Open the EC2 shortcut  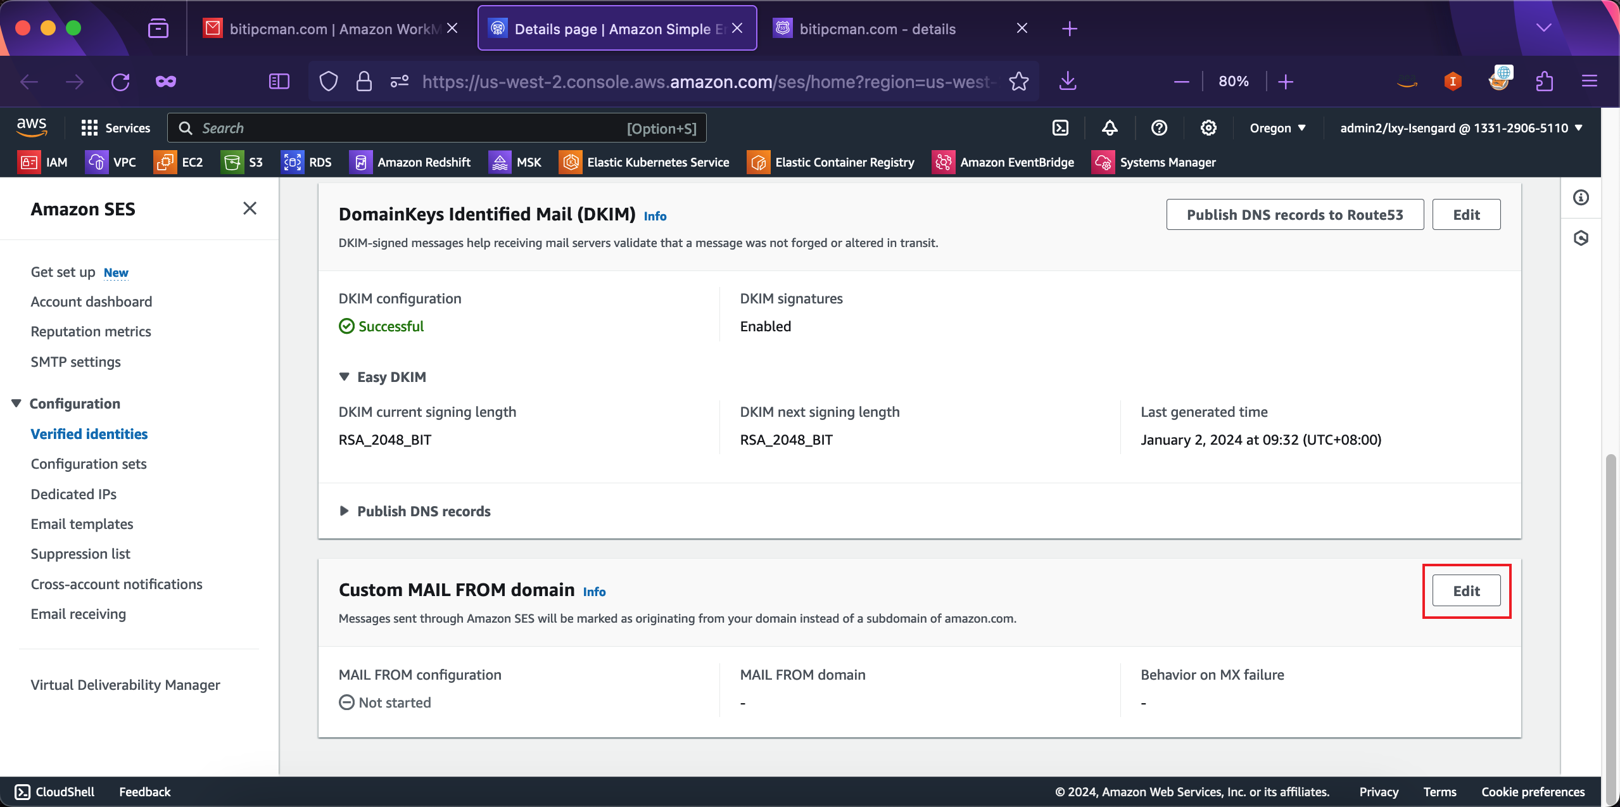coord(179,162)
